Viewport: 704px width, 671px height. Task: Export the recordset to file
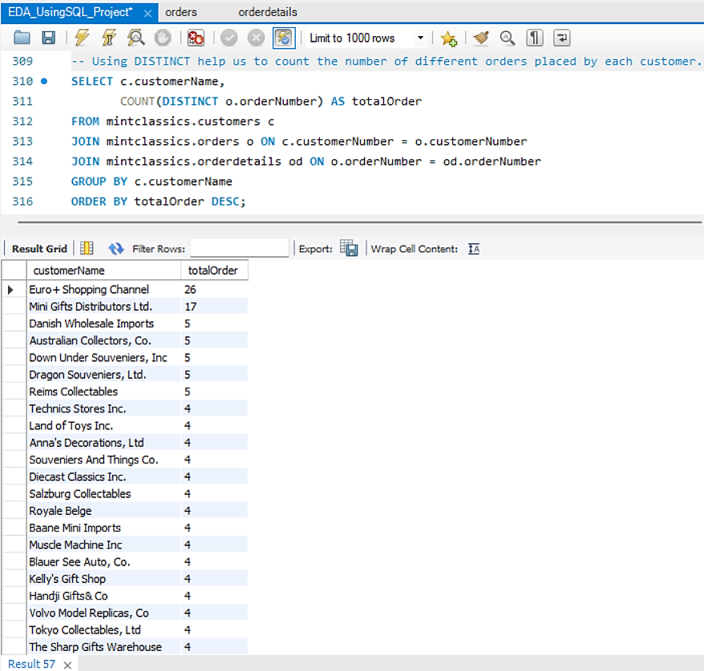pyautogui.click(x=349, y=248)
